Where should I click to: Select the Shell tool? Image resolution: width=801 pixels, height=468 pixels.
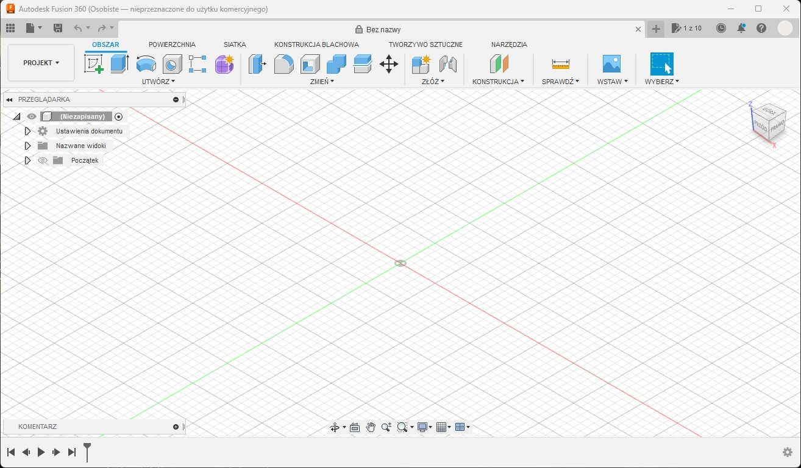click(310, 64)
